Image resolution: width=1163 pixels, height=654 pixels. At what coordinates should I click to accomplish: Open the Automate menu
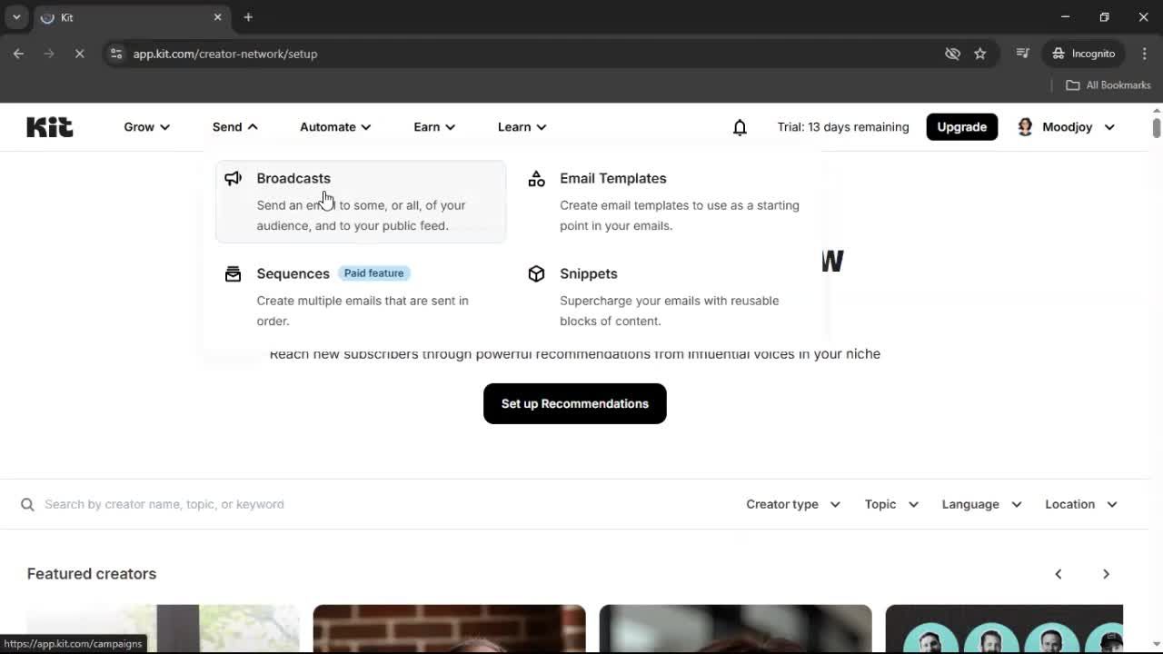[333, 127]
